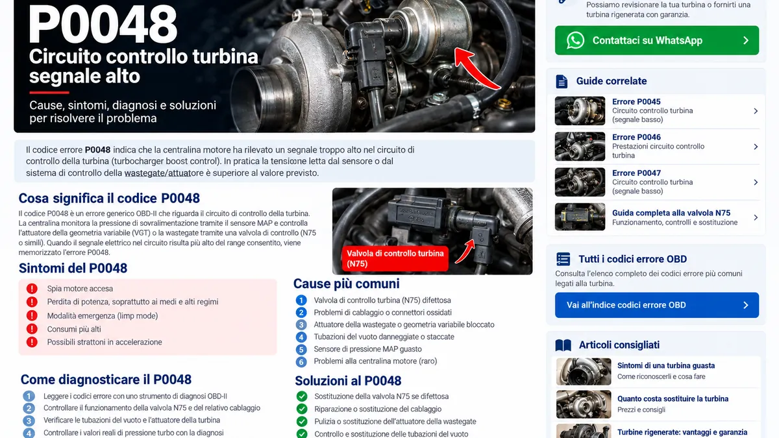Click chevron beside valvola N75 guide
This screenshot has height=438, width=779.
point(756,217)
